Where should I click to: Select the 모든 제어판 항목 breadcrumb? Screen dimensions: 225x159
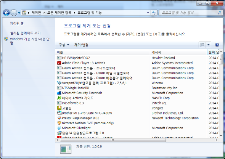[x=59, y=13]
